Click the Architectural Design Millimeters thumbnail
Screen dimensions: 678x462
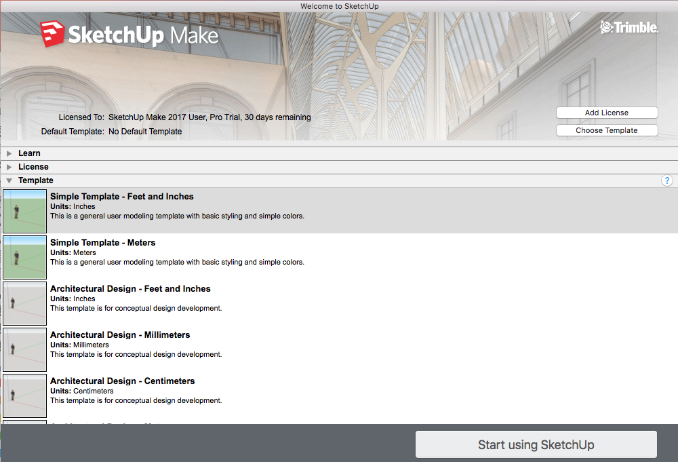pyautogui.click(x=24, y=349)
